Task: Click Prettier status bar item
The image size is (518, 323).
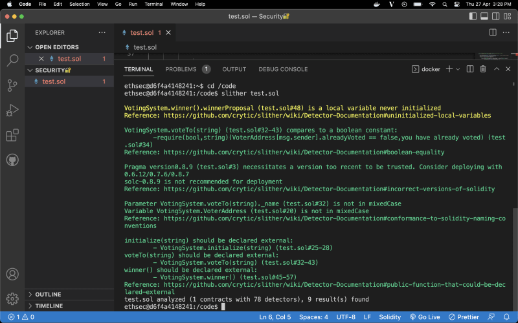Action: (464, 317)
